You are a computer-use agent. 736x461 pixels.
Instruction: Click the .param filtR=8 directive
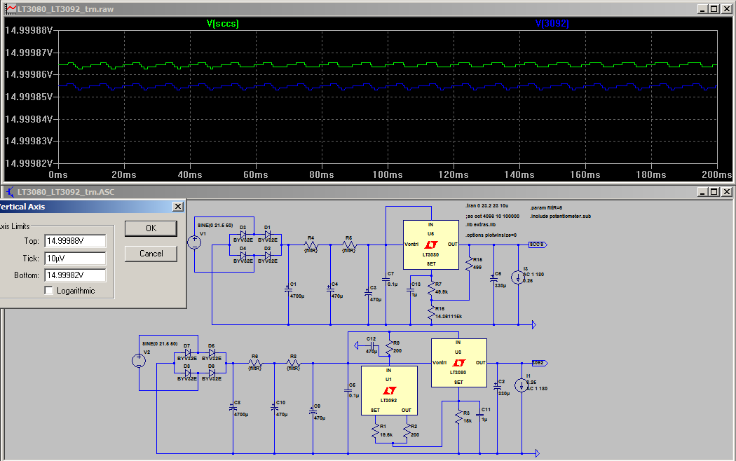click(546, 208)
